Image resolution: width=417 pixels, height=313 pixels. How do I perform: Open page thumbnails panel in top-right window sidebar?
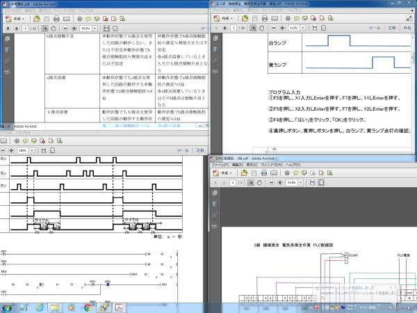point(215,39)
